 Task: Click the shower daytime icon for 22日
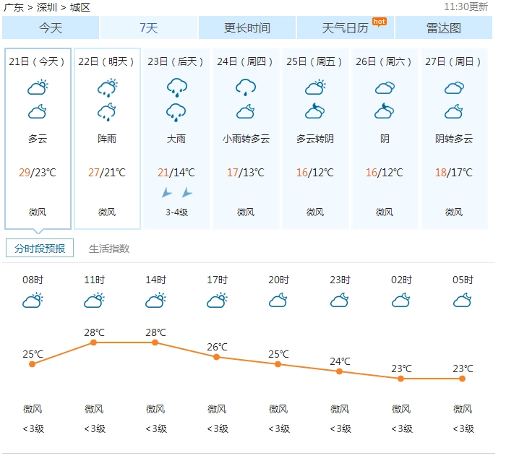pos(108,87)
